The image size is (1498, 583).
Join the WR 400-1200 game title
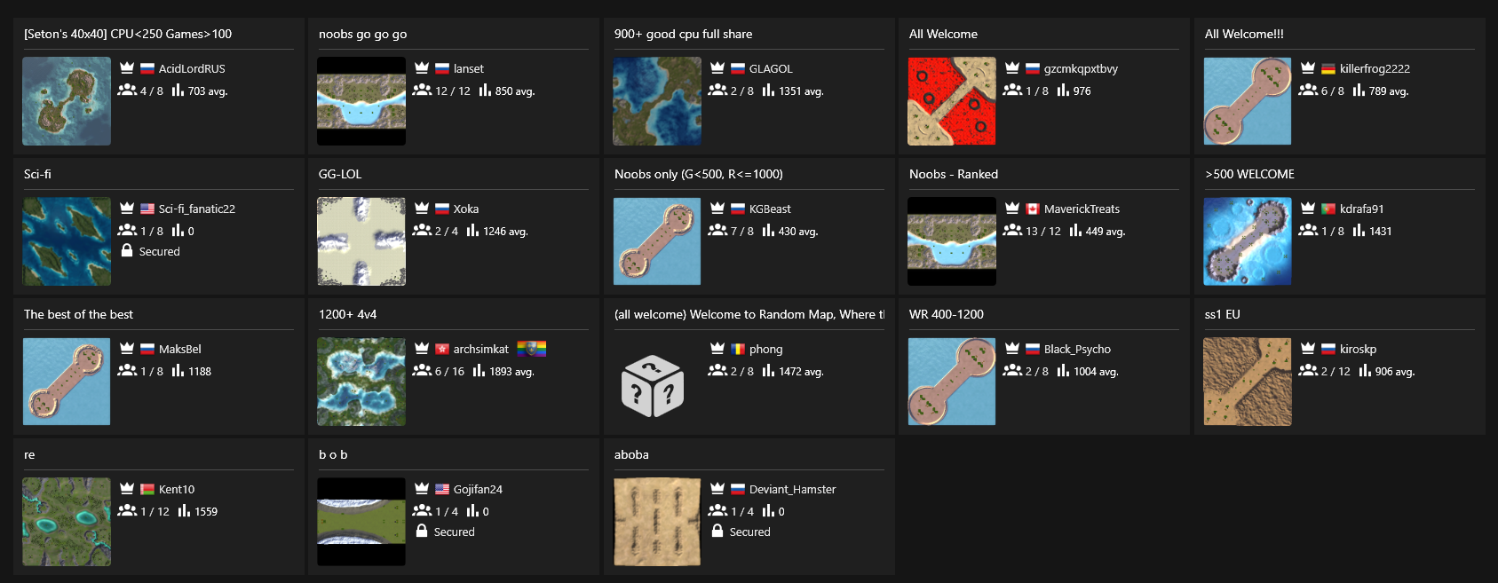[x=947, y=314]
